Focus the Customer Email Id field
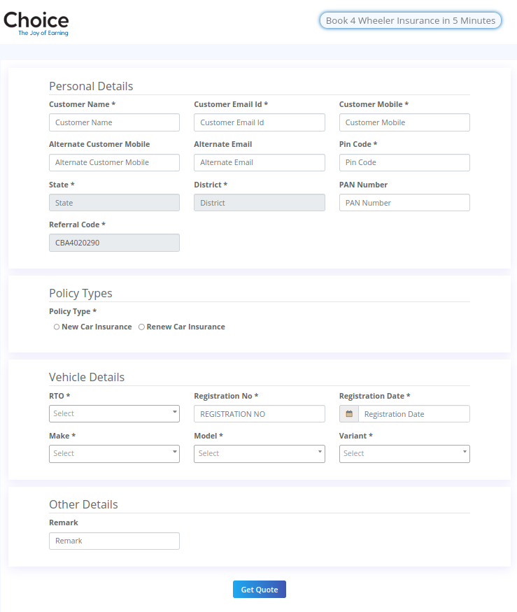This screenshot has width=517, height=612. (260, 122)
